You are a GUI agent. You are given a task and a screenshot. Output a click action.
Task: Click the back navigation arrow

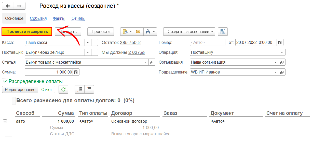[8, 6]
